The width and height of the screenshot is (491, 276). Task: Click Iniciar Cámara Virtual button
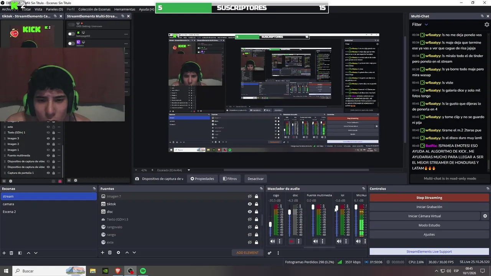(x=425, y=216)
